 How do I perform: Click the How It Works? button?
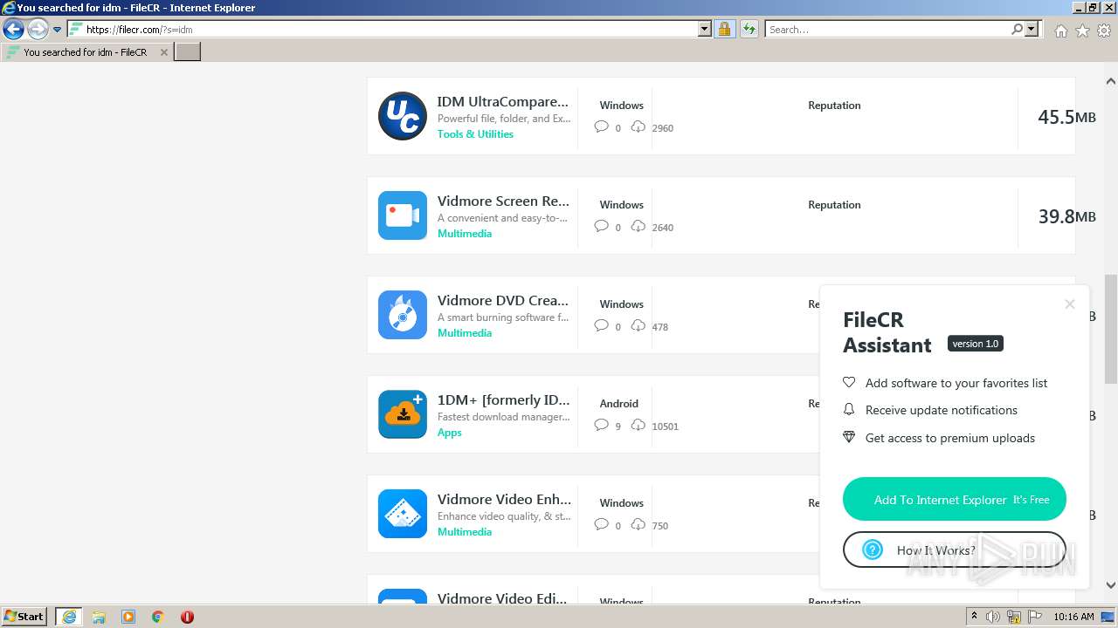(955, 549)
